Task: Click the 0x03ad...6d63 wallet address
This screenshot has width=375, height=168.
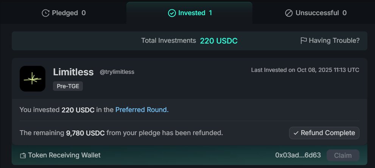Action: click(298, 155)
